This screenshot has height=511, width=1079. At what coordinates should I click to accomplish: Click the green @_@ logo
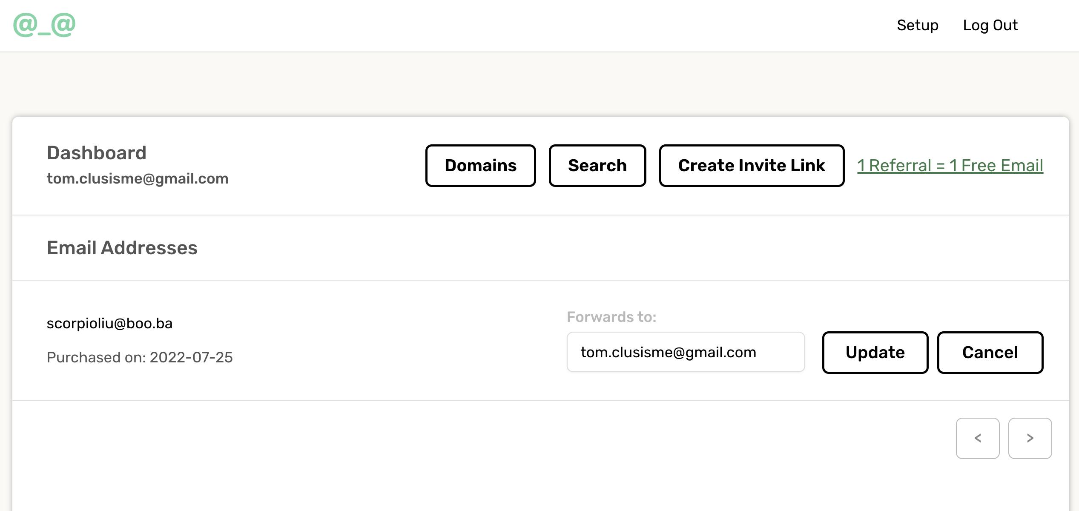coord(44,25)
